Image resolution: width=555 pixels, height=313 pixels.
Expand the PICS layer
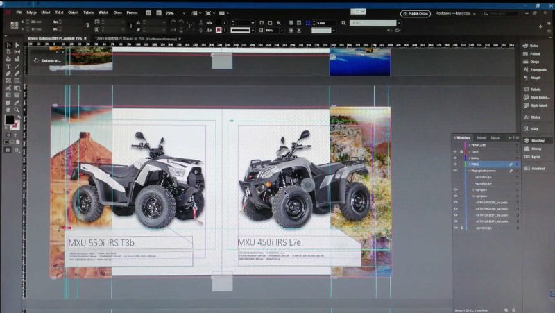click(470, 164)
